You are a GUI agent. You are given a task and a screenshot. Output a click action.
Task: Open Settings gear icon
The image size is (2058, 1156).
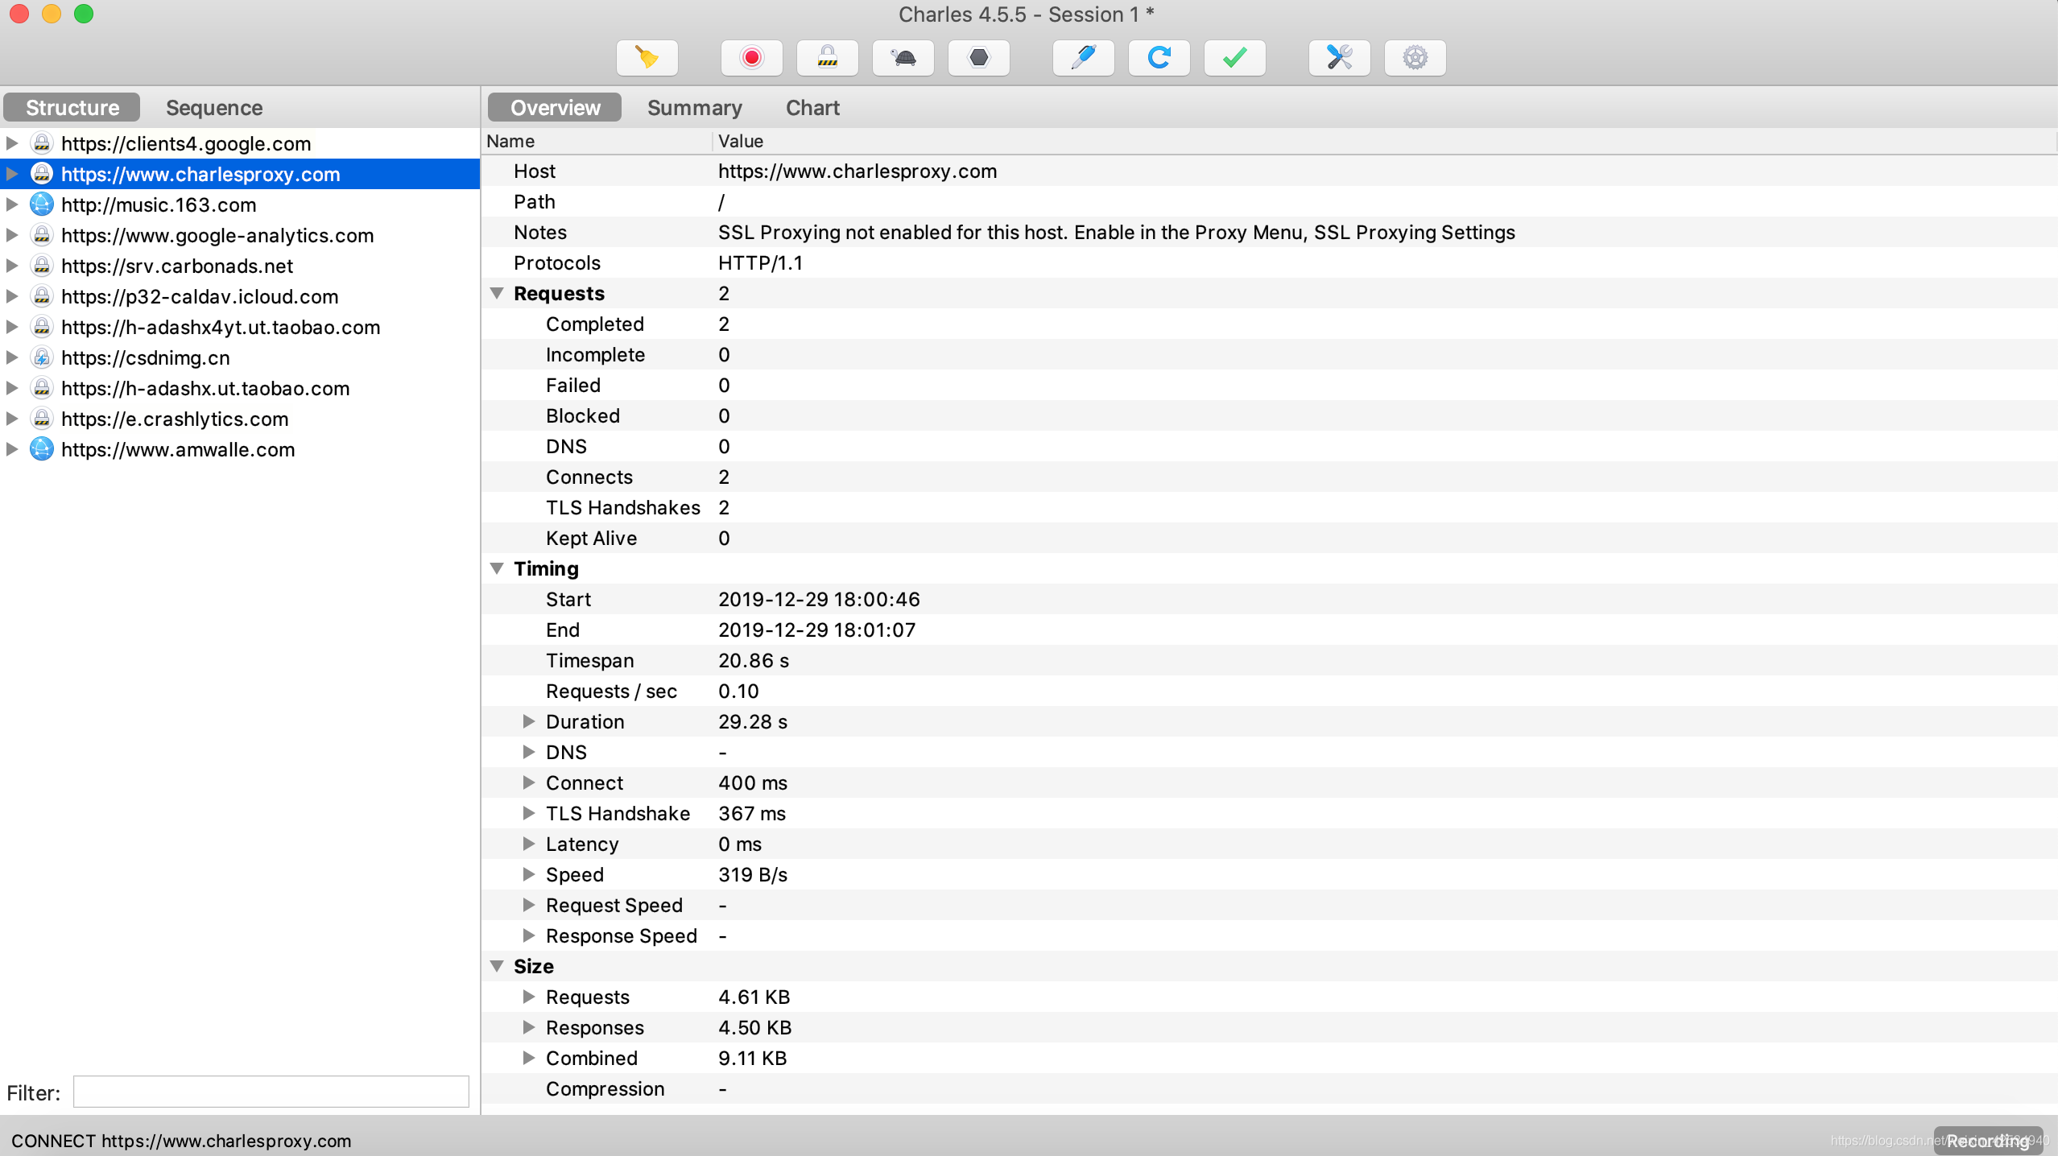click(1415, 58)
